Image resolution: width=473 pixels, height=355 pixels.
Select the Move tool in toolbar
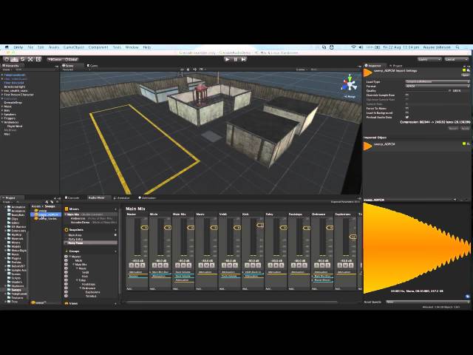click(x=15, y=59)
